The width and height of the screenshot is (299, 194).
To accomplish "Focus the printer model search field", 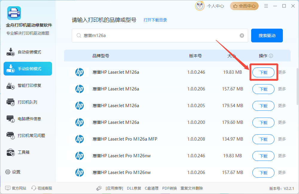I will [x=160, y=36].
